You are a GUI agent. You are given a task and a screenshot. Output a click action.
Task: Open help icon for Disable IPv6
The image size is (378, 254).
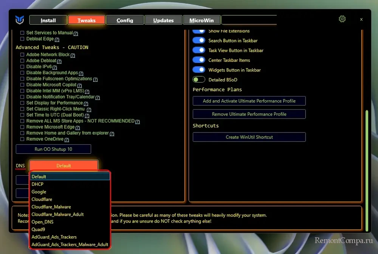coord(55,67)
